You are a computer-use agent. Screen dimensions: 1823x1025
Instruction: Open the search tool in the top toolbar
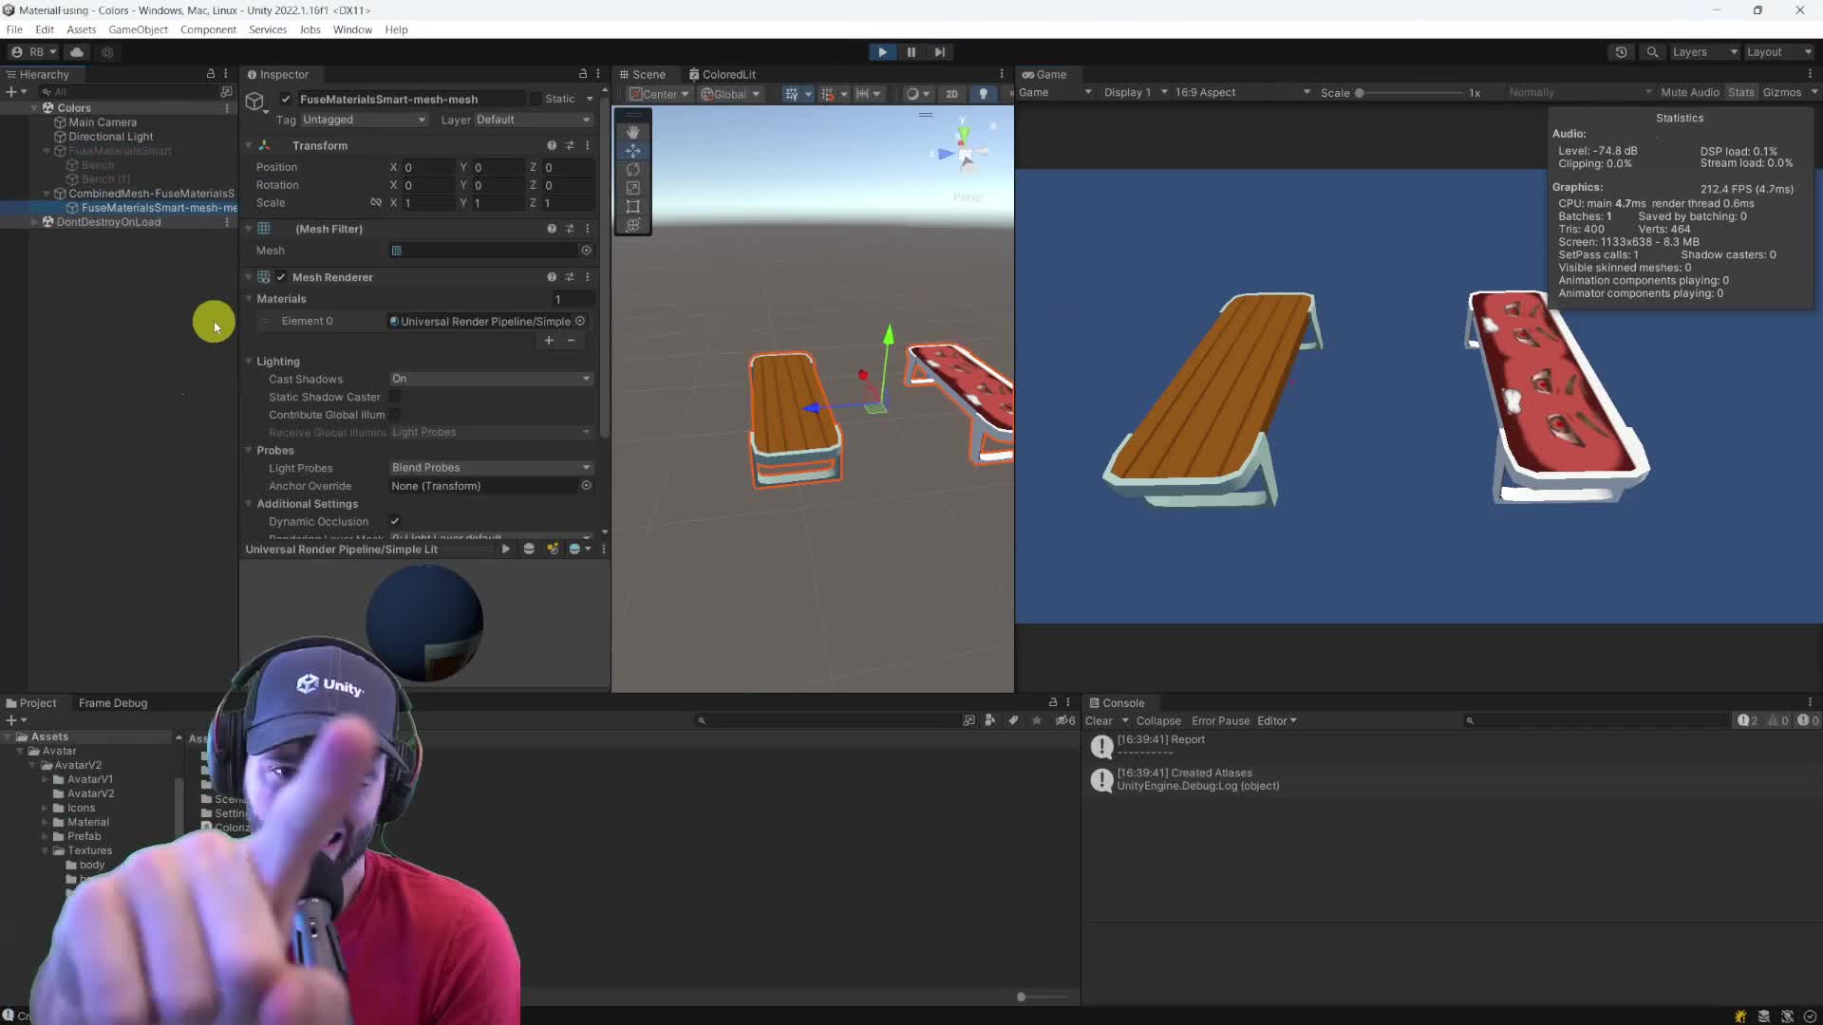tap(1653, 52)
